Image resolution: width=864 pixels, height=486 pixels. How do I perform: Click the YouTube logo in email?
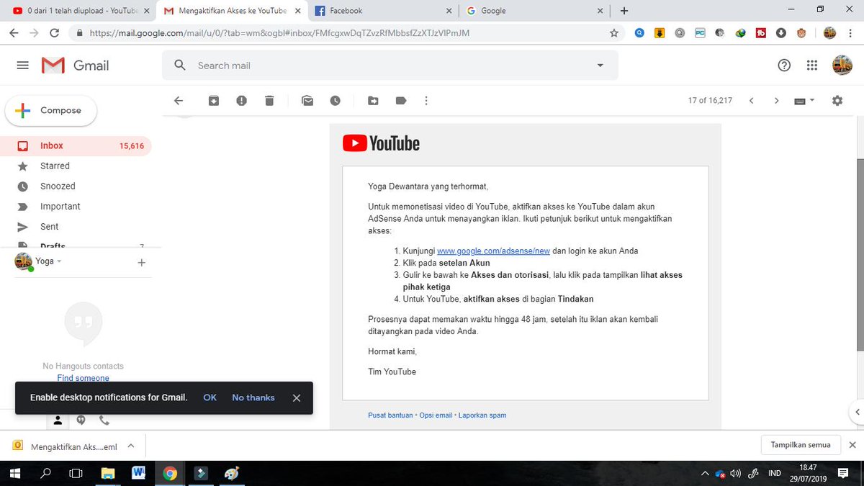coord(381,143)
